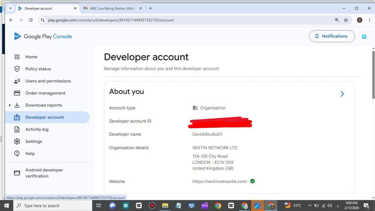The image size is (375, 211).
Task: Go back in browser history
Action: (x=11, y=20)
